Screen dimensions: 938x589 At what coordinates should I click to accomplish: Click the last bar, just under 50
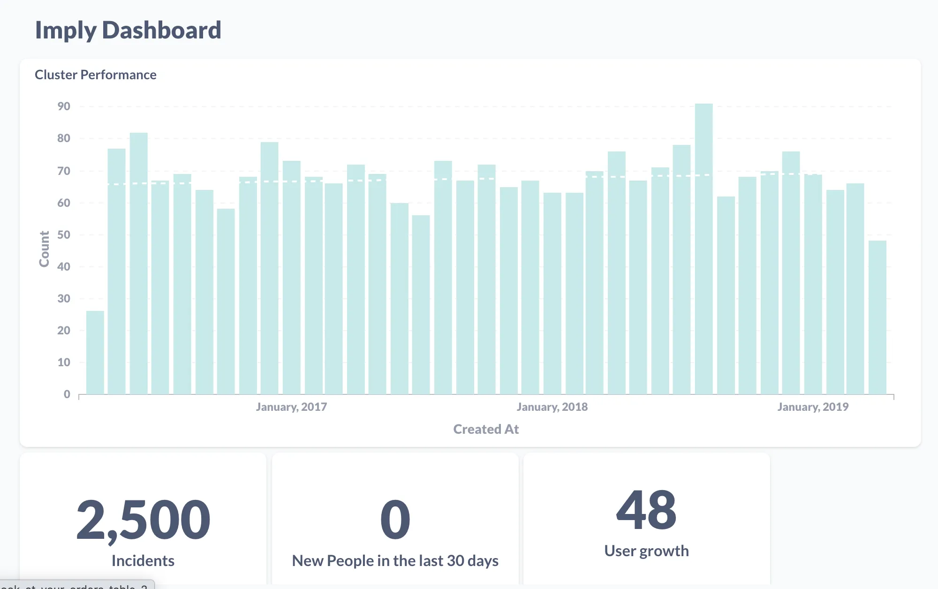coord(877,317)
